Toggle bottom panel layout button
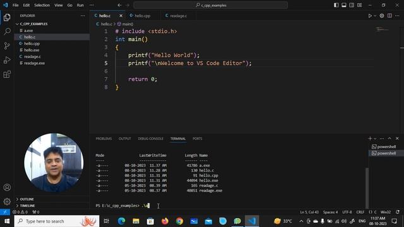Screen dimensions: 404x227 pos(343,5)
